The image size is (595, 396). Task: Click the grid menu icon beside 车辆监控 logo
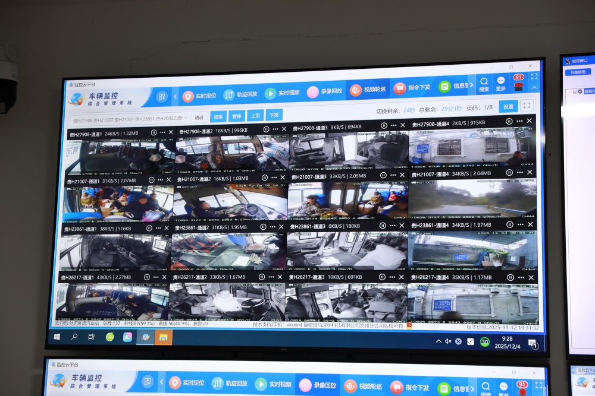point(162,97)
